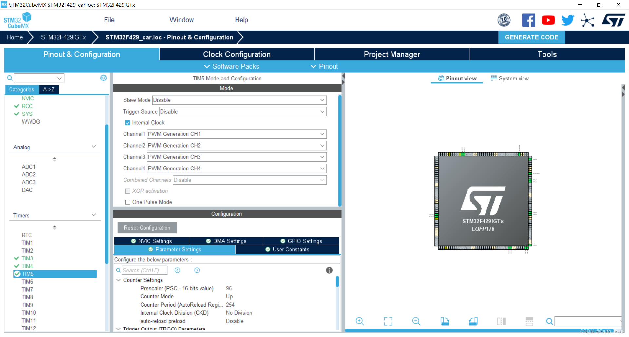Open the Slave Mode dropdown
Viewport: 629px width, 337px height.
[x=239, y=100]
